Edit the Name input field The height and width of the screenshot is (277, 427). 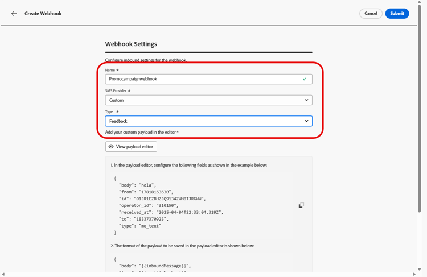click(x=208, y=79)
